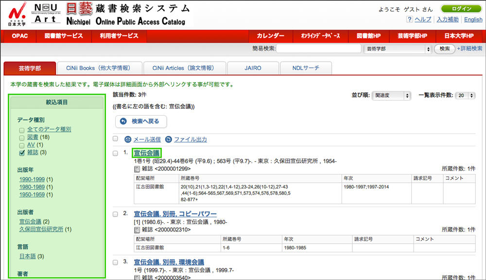This screenshot has width=486, height=280.
Task: Click the 簡易検索 text input field
Action: pyautogui.click(x=318, y=49)
